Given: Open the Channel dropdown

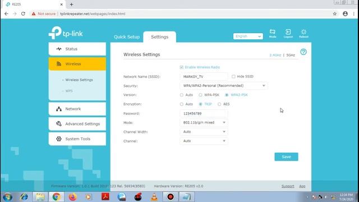Looking at the screenshot, I should (204, 141).
